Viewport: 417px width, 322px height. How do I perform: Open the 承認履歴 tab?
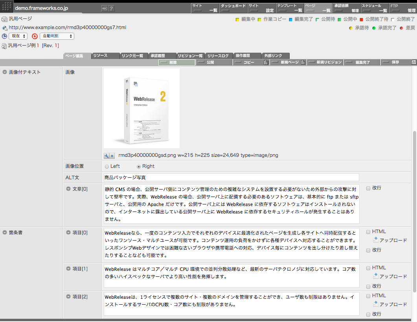click(x=162, y=55)
